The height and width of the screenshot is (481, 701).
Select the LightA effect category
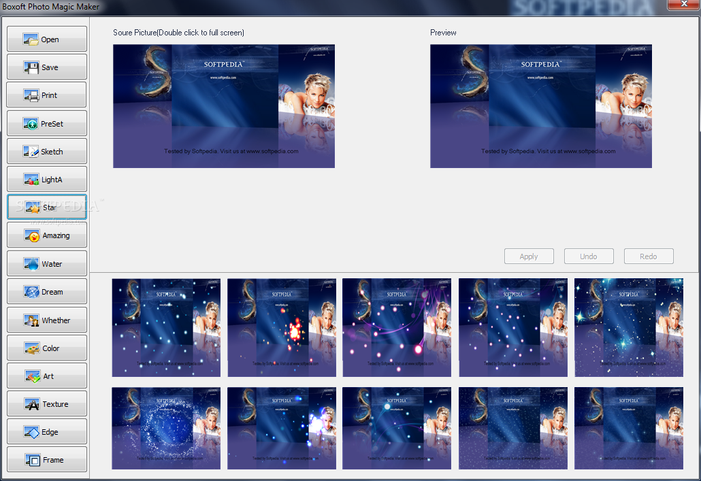pyautogui.click(x=47, y=179)
